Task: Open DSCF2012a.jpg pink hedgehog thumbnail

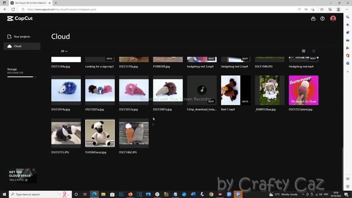Action: tap(134, 90)
